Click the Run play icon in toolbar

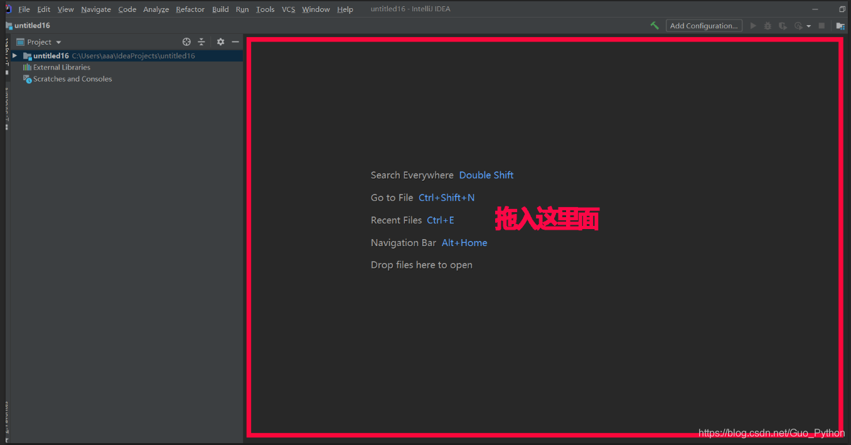click(x=753, y=26)
